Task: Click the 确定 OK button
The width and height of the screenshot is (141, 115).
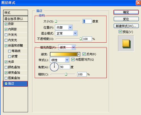Action: tap(126, 12)
